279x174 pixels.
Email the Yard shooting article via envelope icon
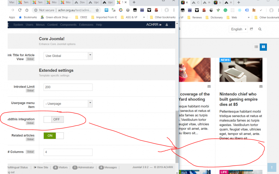(209, 86)
